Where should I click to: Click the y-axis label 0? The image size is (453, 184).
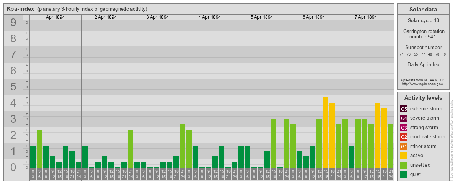pyautogui.click(x=13, y=167)
